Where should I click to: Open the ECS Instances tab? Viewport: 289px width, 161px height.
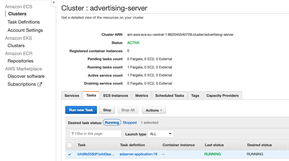point(115,95)
